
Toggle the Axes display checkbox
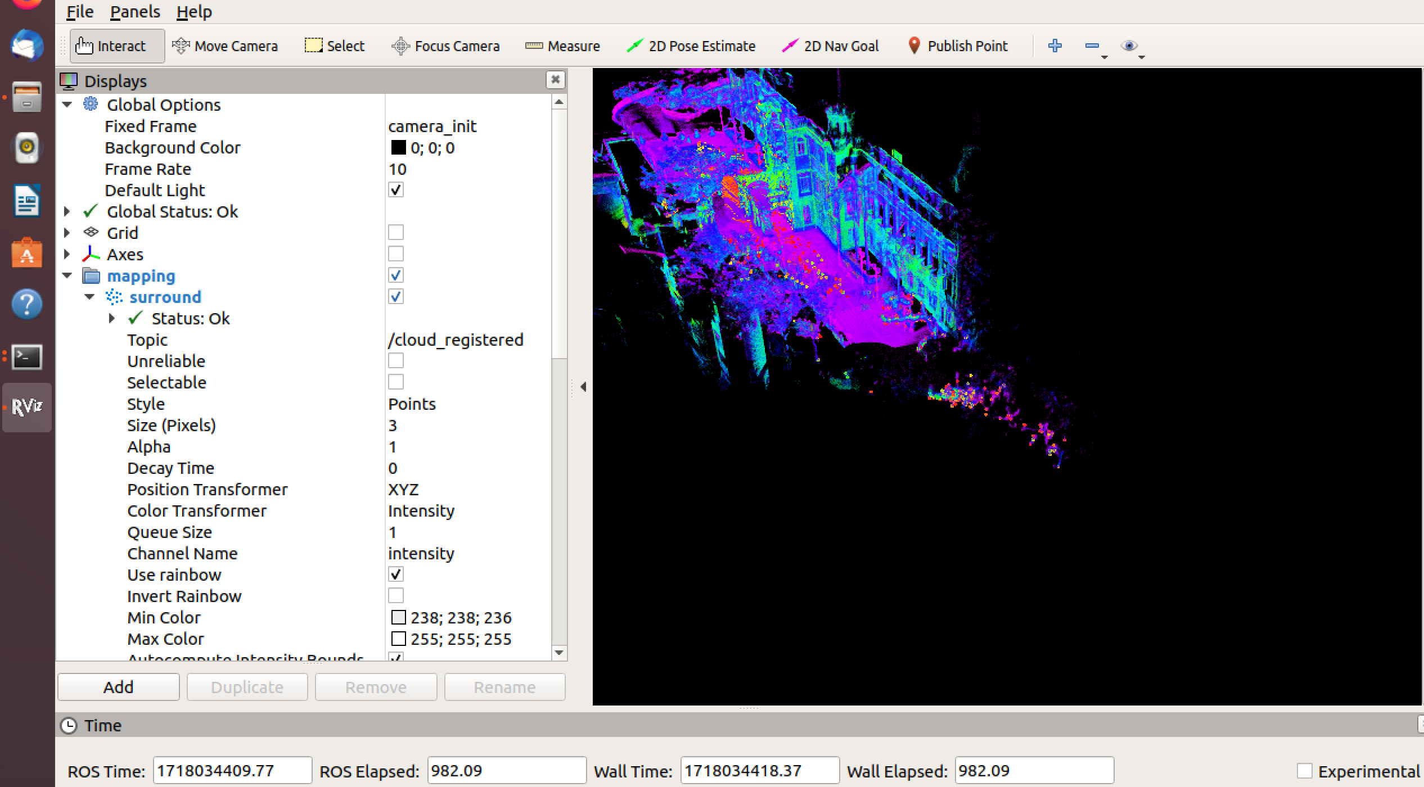point(396,254)
